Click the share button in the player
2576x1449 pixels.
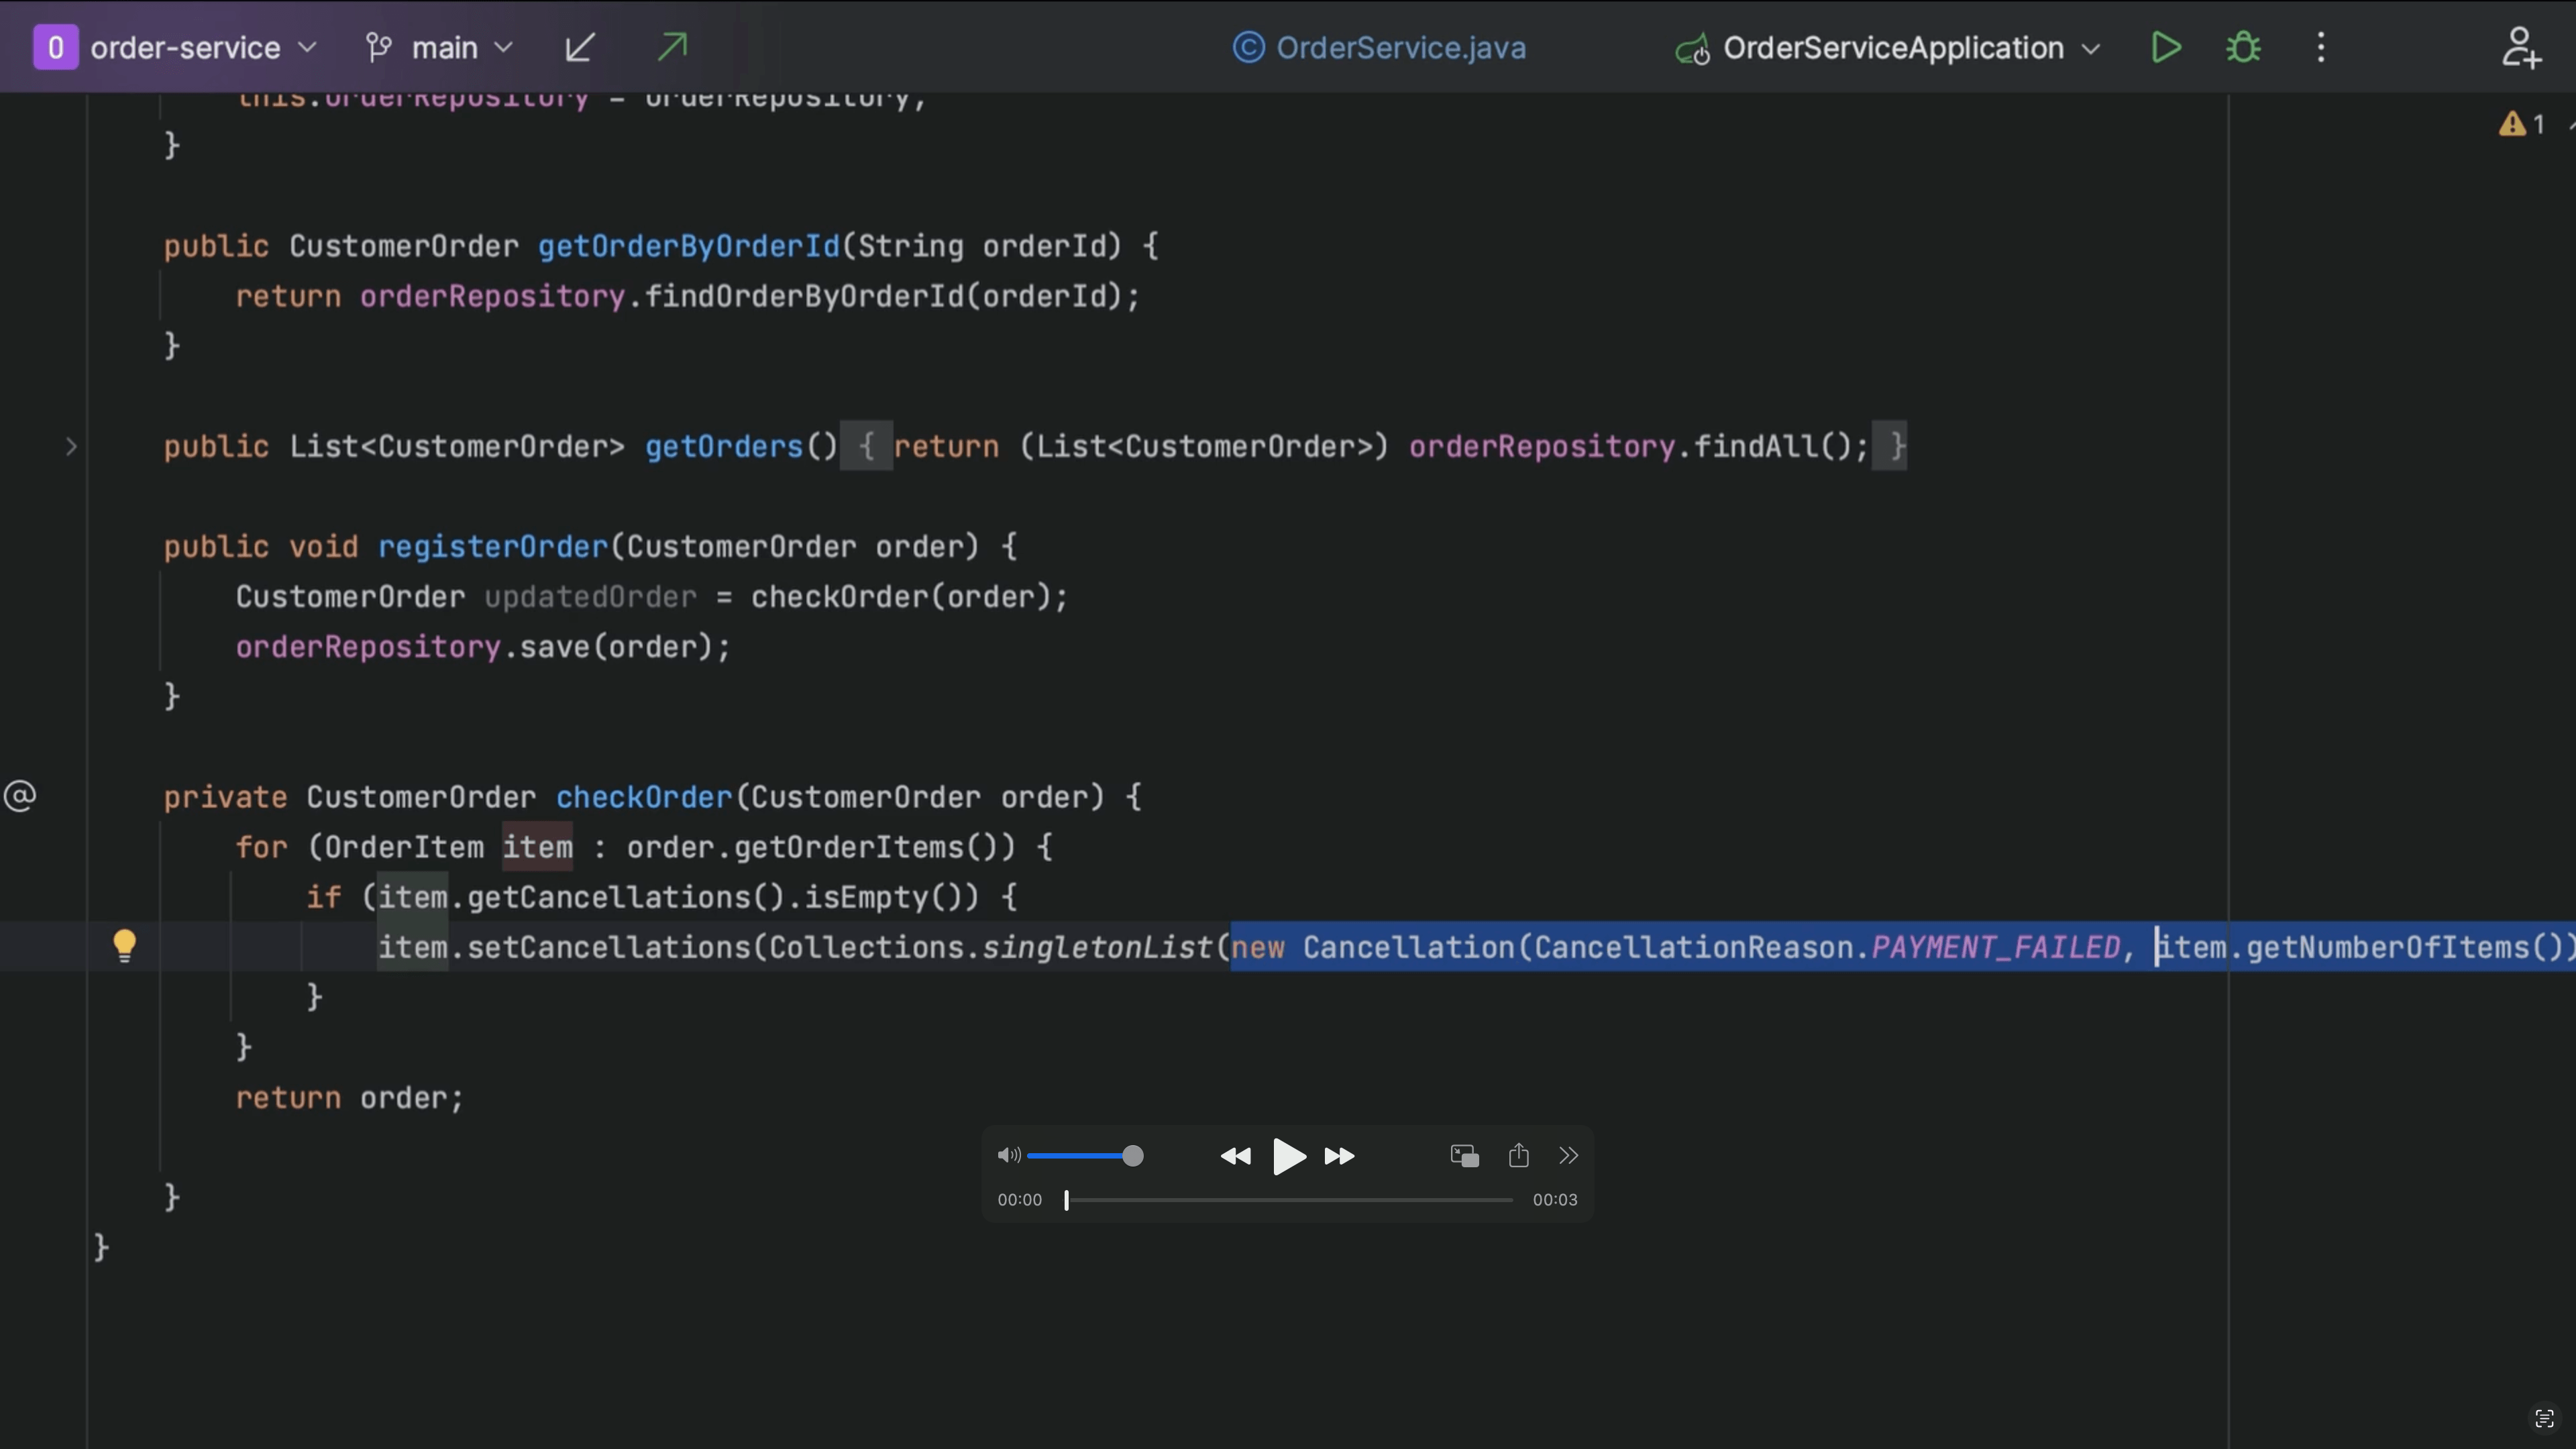click(1518, 1155)
